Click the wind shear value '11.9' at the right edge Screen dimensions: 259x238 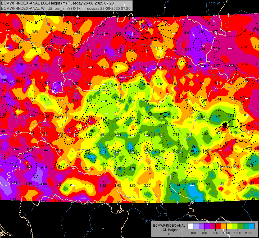pos(248,132)
